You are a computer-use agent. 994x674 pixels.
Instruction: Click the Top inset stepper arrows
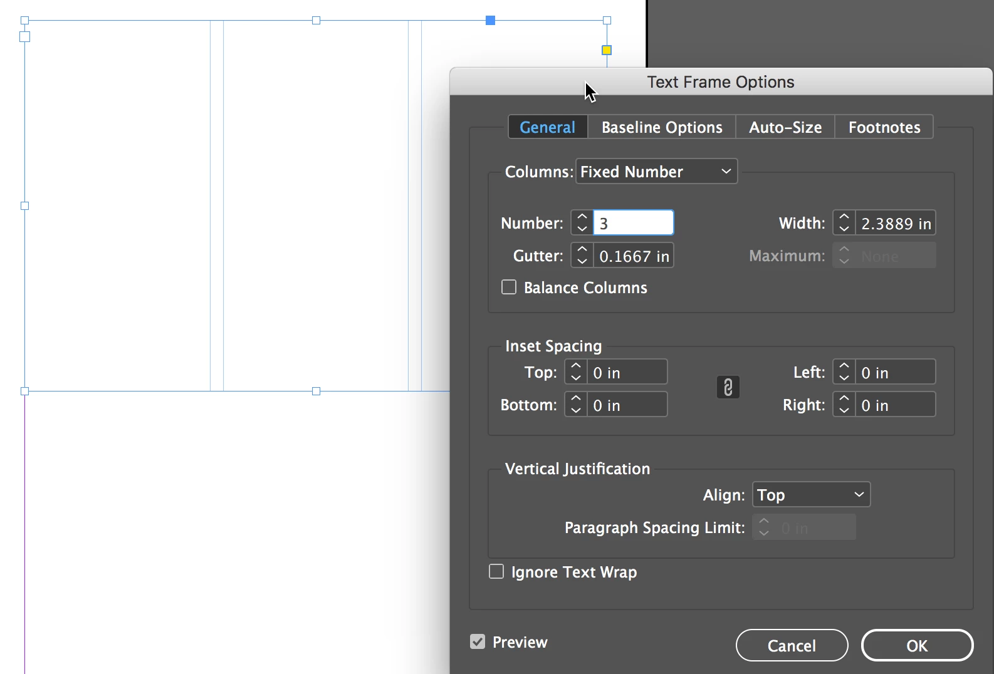(576, 371)
